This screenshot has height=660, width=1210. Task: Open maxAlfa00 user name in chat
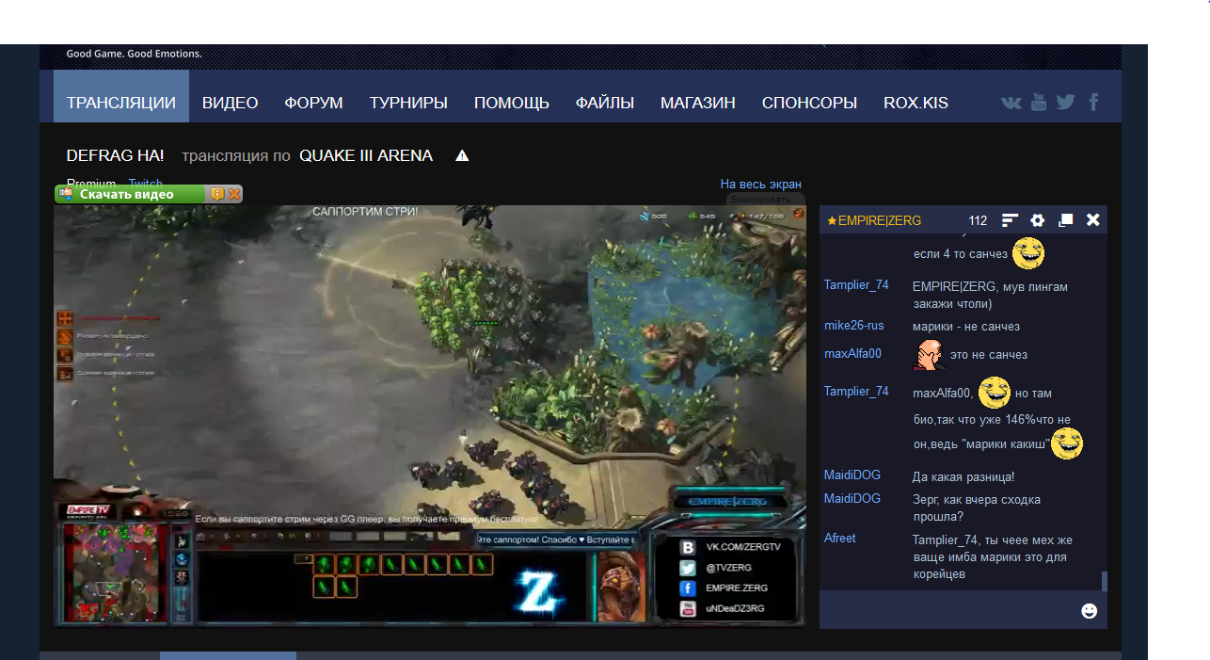853,354
